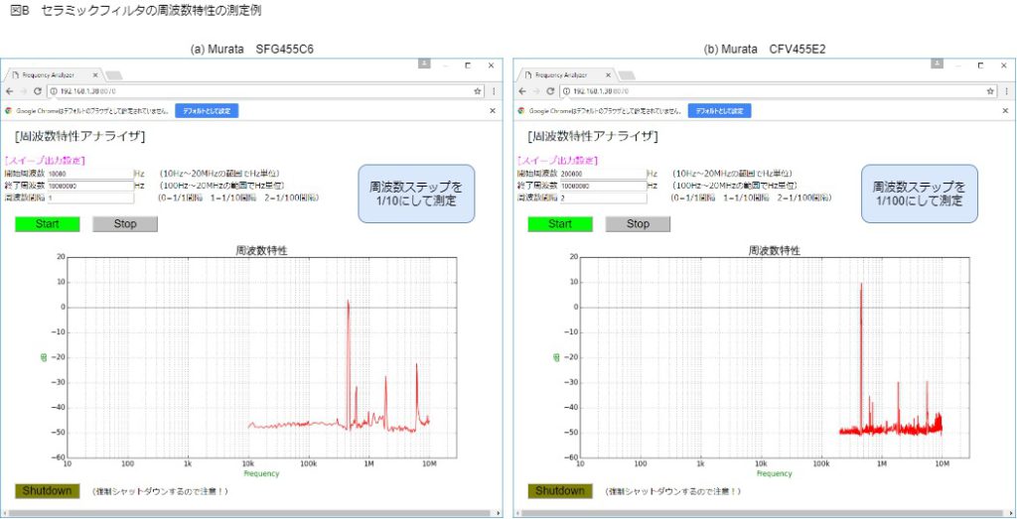The image size is (1017, 519).
Task: Click the back arrow in the right browser
Action: (522, 91)
